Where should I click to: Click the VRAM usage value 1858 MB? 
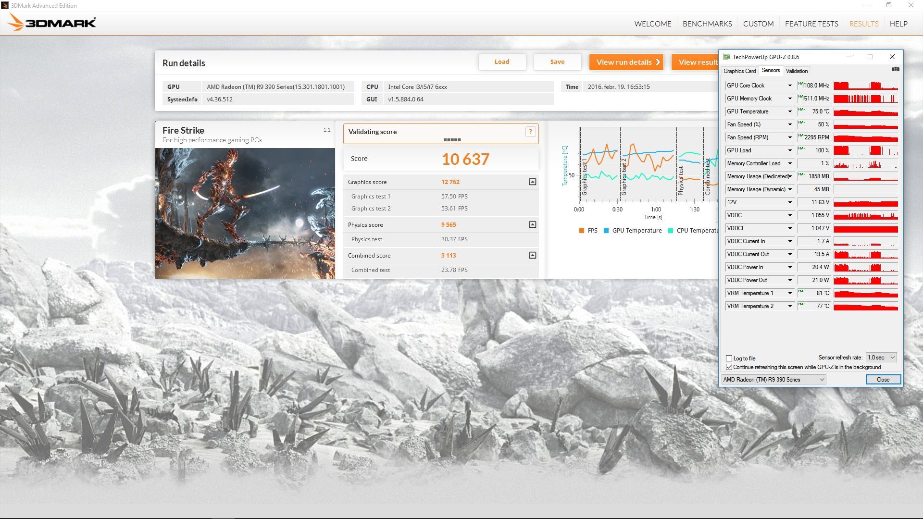818,176
